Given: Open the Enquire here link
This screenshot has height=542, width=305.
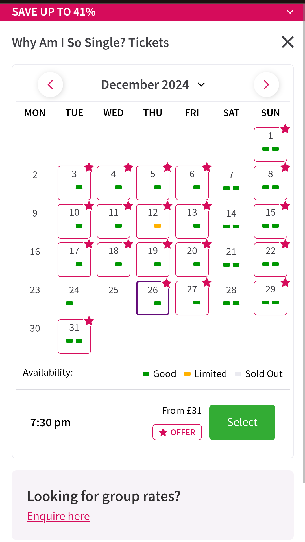Looking at the screenshot, I should coord(58,516).
